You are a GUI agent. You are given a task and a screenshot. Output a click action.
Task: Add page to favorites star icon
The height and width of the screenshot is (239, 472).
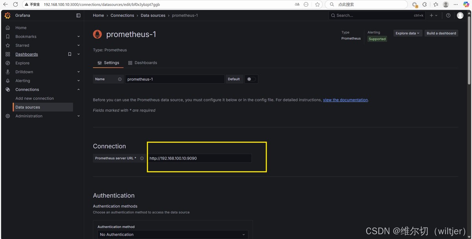coord(317,4)
